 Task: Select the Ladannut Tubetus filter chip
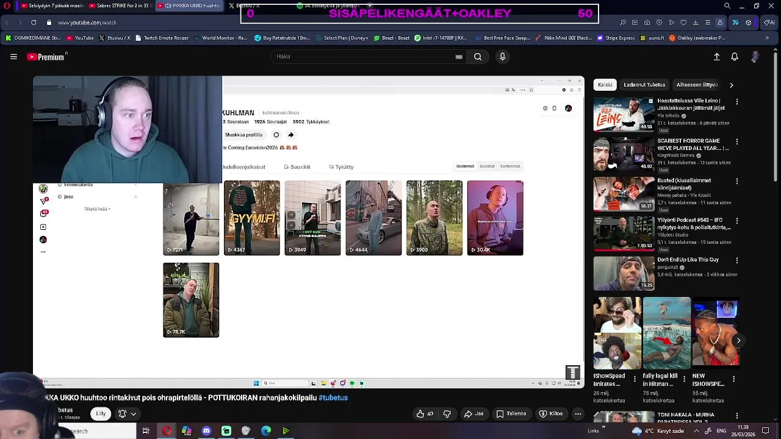tap(644, 85)
